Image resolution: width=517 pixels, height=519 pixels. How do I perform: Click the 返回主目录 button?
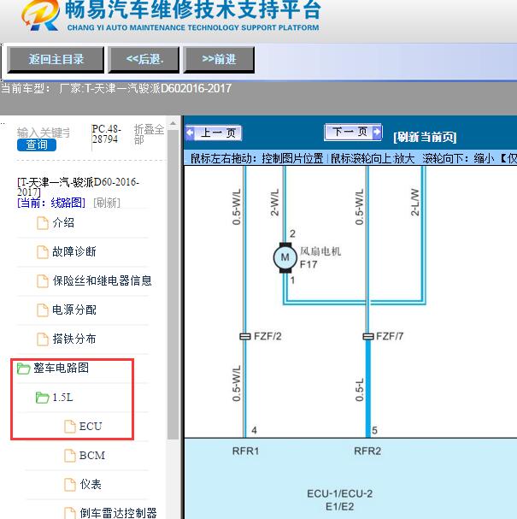tap(56, 60)
